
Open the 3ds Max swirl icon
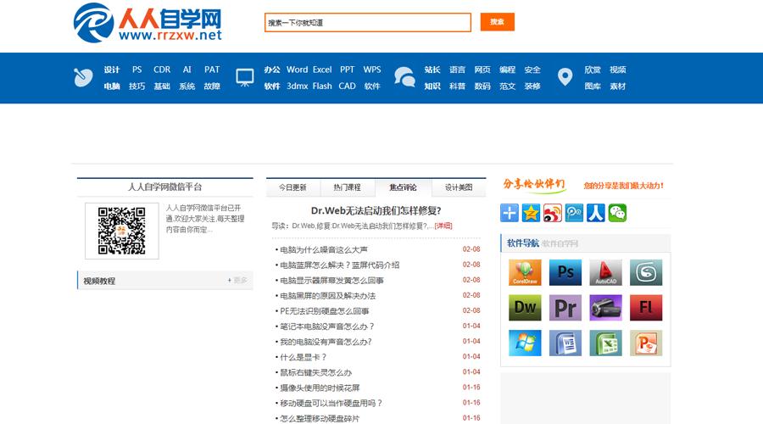point(646,272)
